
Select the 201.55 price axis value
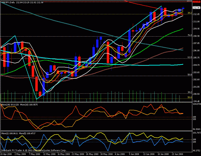[196, 87]
